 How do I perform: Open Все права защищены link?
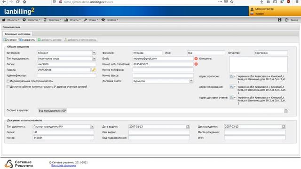63,165
